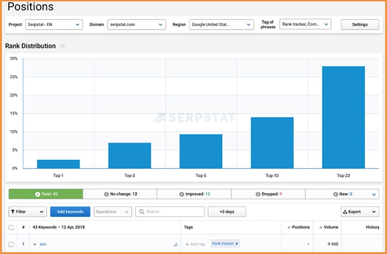Toggle the select-all keywords checkbox in header
The width and height of the screenshot is (387, 254).
(11, 228)
